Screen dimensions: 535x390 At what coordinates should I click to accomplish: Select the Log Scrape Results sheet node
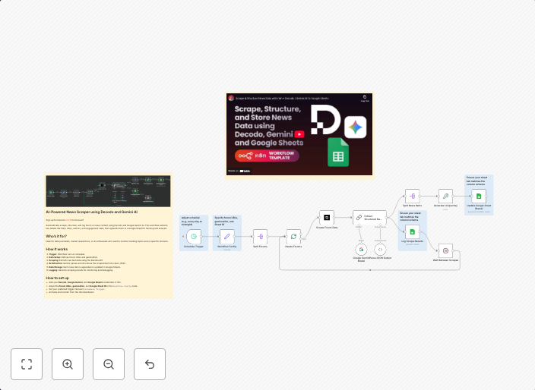pyautogui.click(x=412, y=232)
